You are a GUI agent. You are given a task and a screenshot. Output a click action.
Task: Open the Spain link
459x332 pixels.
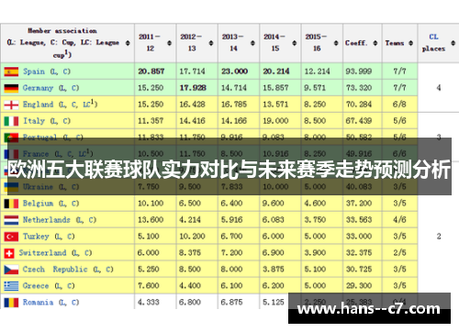(x=34, y=72)
